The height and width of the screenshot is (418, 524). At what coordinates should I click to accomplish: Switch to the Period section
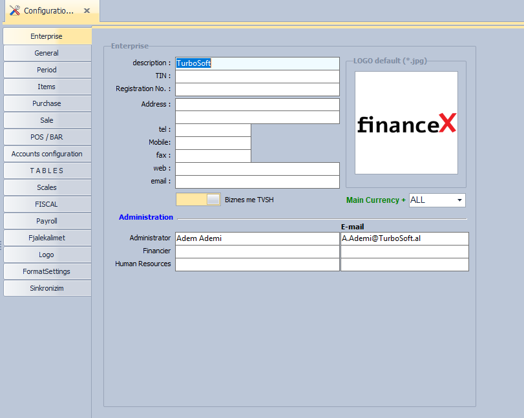coord(47,70)
